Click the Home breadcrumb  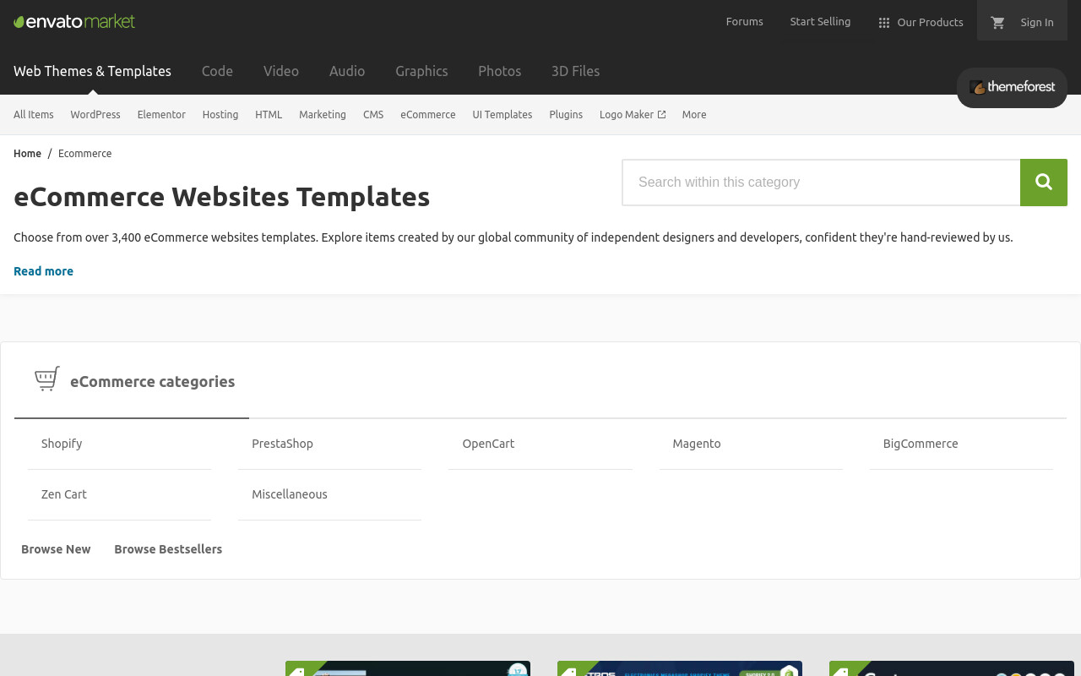(x=27, y=154)
